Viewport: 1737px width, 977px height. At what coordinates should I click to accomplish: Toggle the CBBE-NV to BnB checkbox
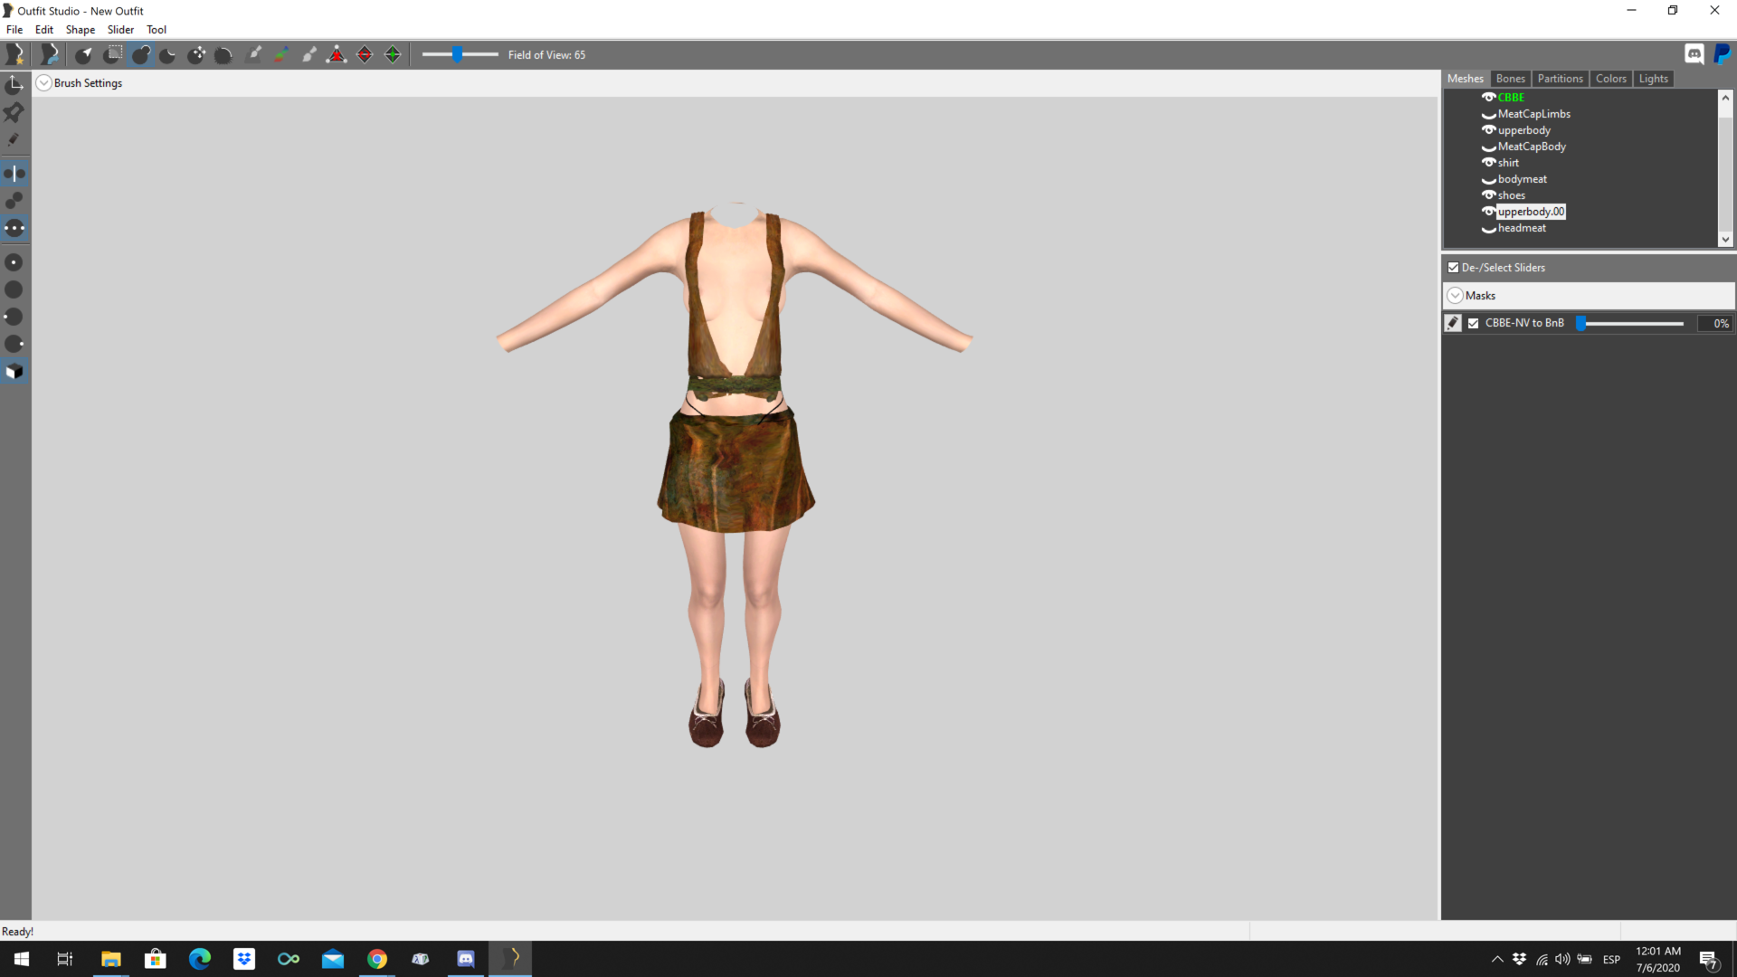click(1473, 323)
